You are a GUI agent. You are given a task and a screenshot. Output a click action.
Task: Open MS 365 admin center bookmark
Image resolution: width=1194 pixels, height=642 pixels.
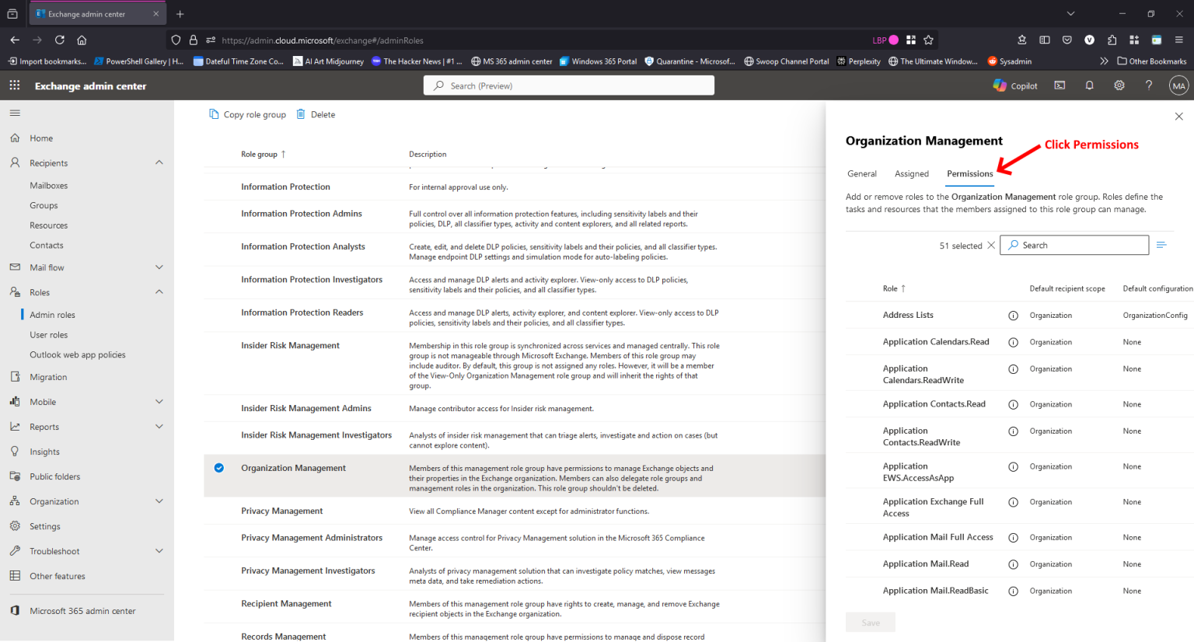[x=511, y=61]
